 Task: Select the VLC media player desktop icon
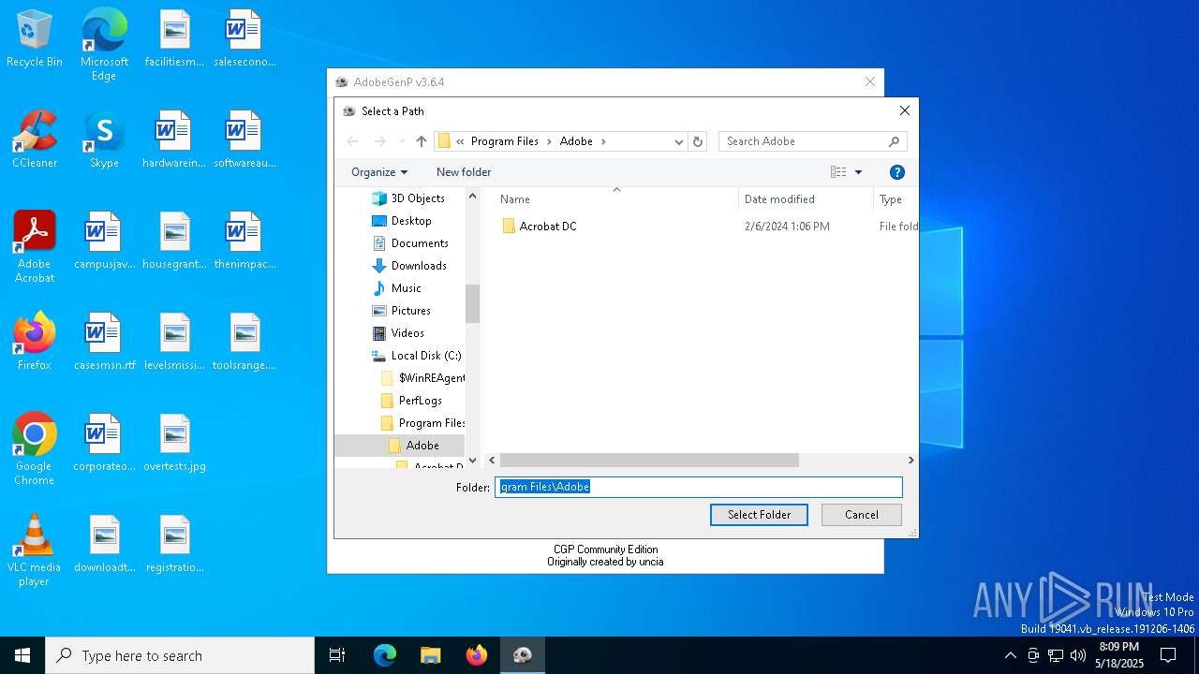[x=35, y=550]
